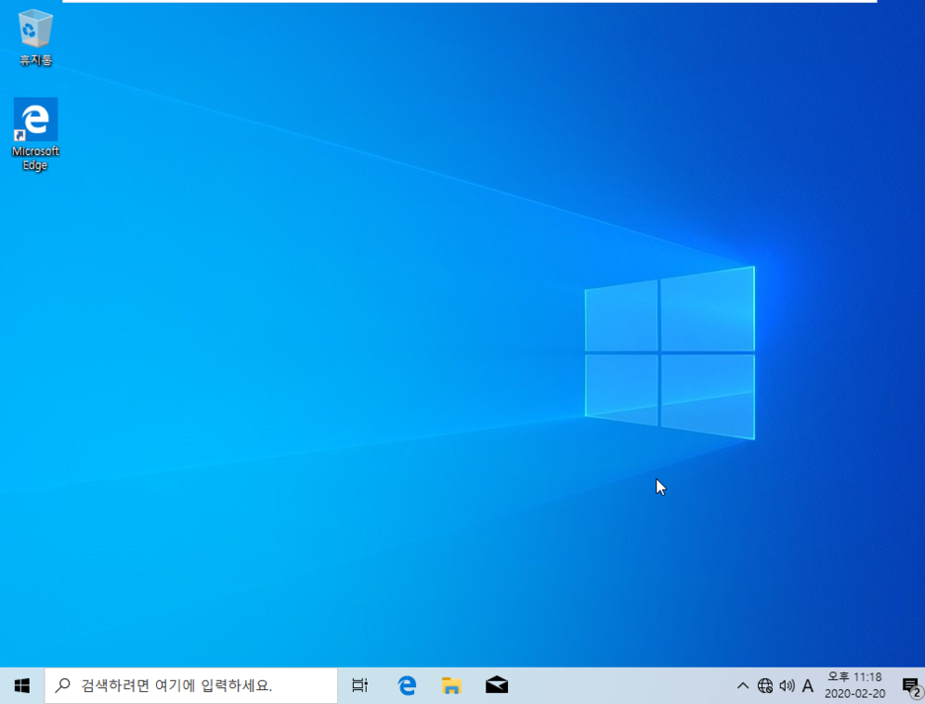Open the clock and calendar flyout
The height and width of the screenshot is (704, 925).
[x=855, y=685]
